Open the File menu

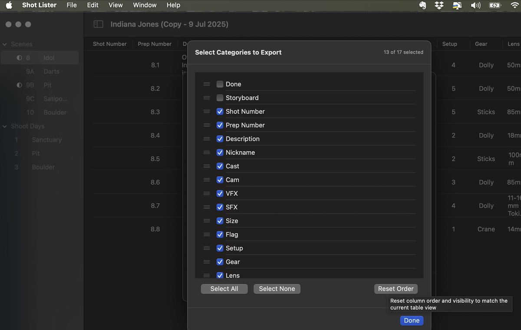72,5
